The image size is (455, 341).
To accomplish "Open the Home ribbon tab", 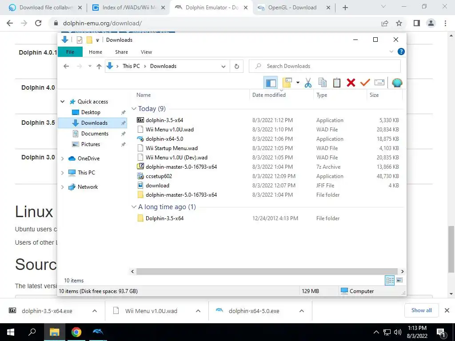I will 96,52.
